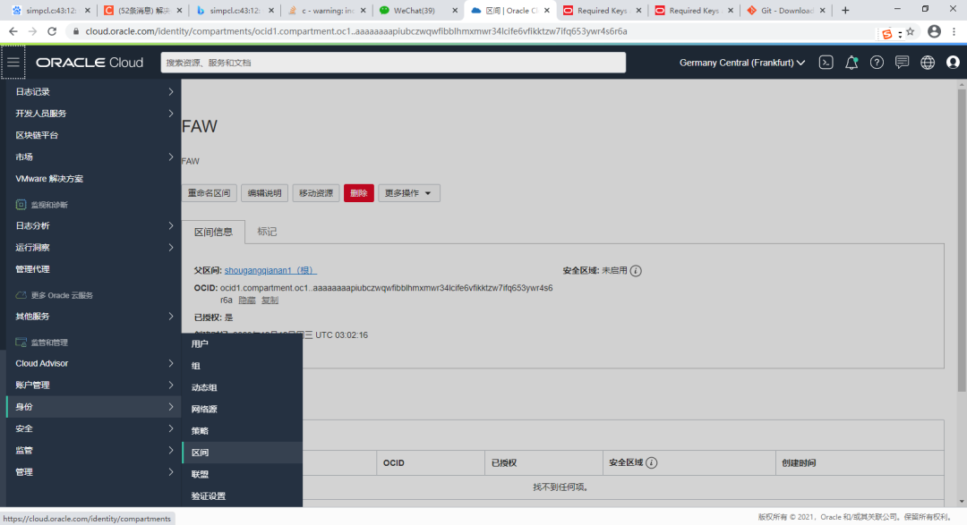Switch to the Git - Download browser tab
The height and width of the screenshot is (525, 967).
[785, 11]
